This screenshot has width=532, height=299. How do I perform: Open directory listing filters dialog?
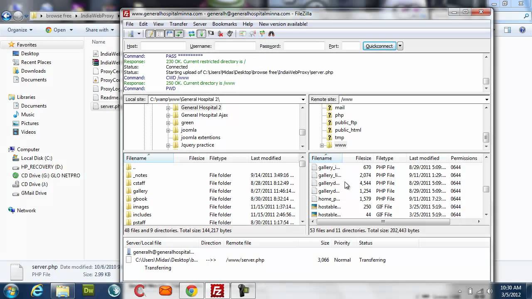(242, 34)
